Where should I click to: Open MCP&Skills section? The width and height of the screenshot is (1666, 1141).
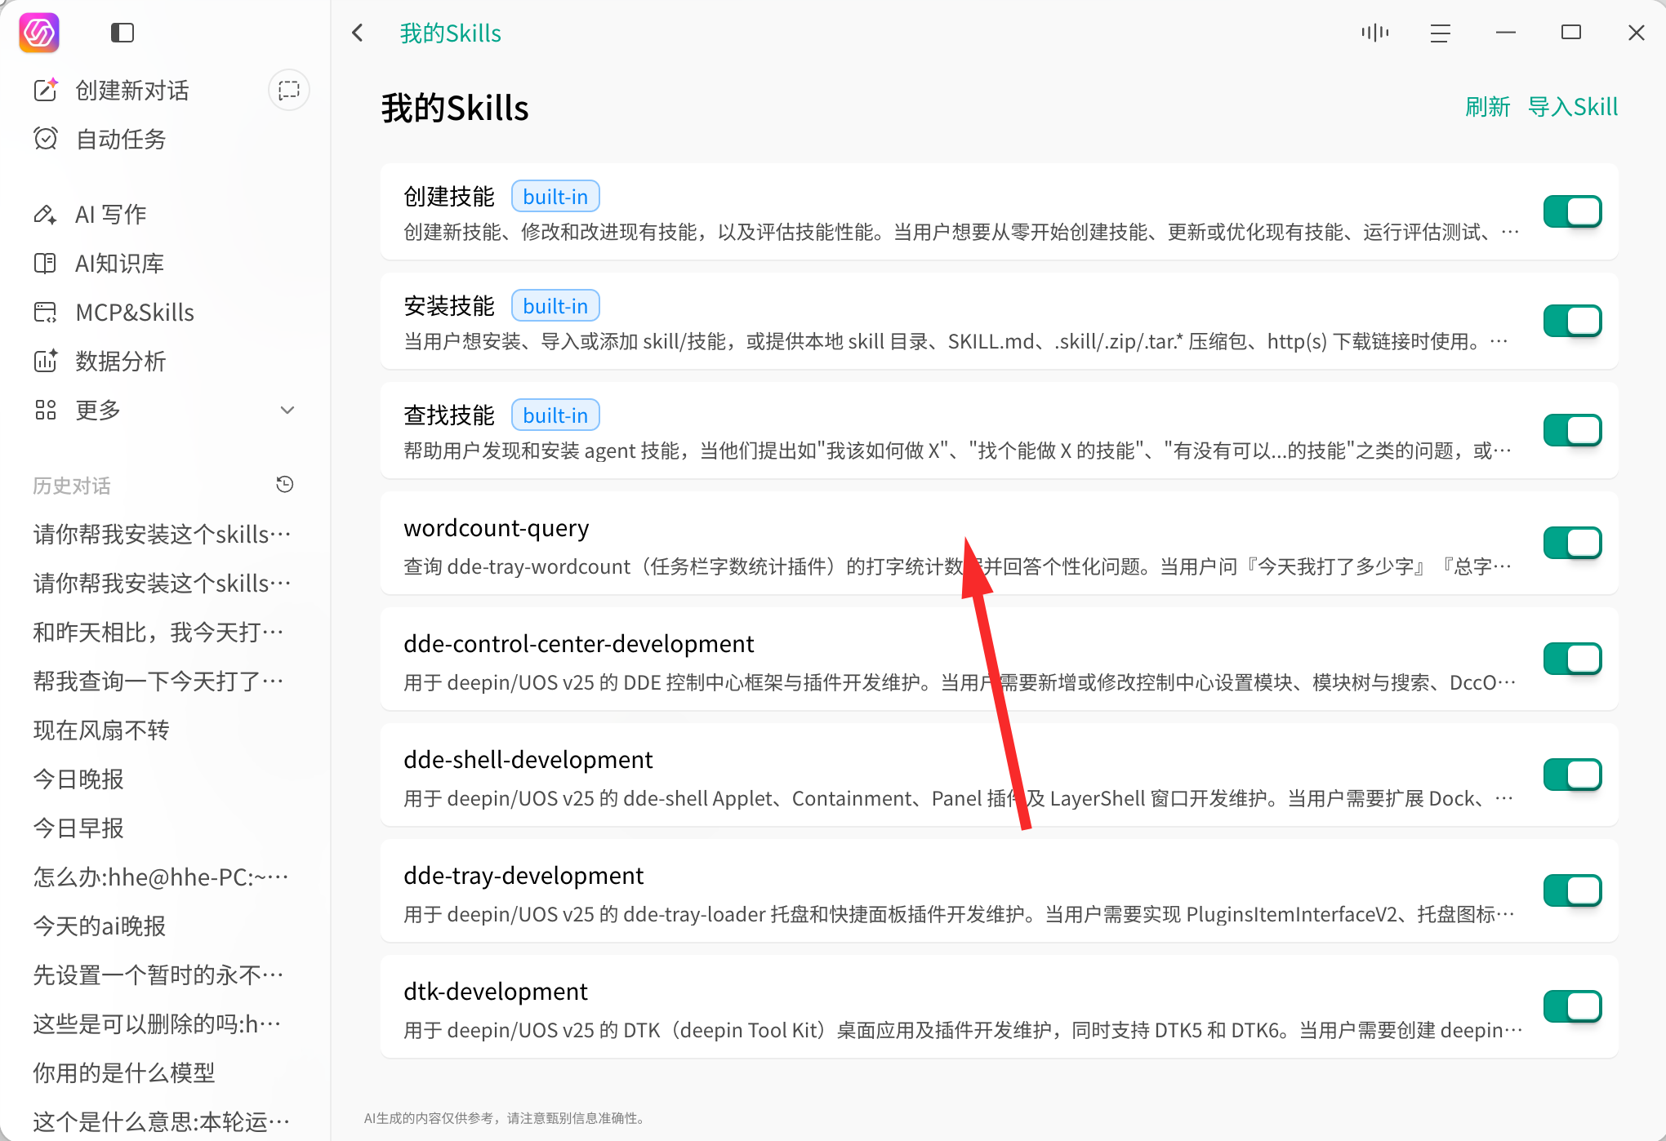135,312
